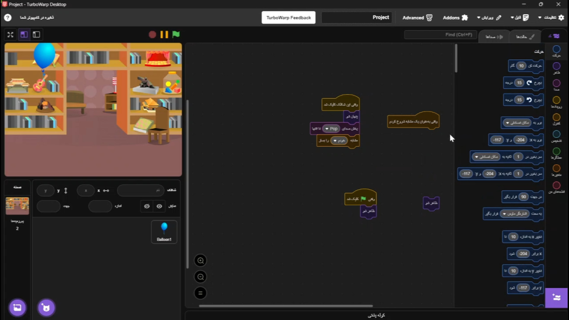The image size is (569, 320).
Task: Enter fullscreen stage mode
Action: (x=10, y=35)
